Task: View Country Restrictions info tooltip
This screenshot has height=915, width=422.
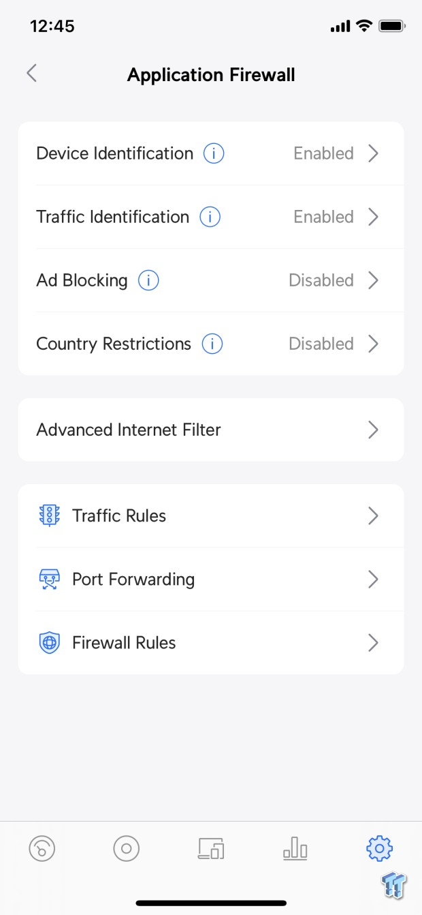Action: click(x=212, y=344)
